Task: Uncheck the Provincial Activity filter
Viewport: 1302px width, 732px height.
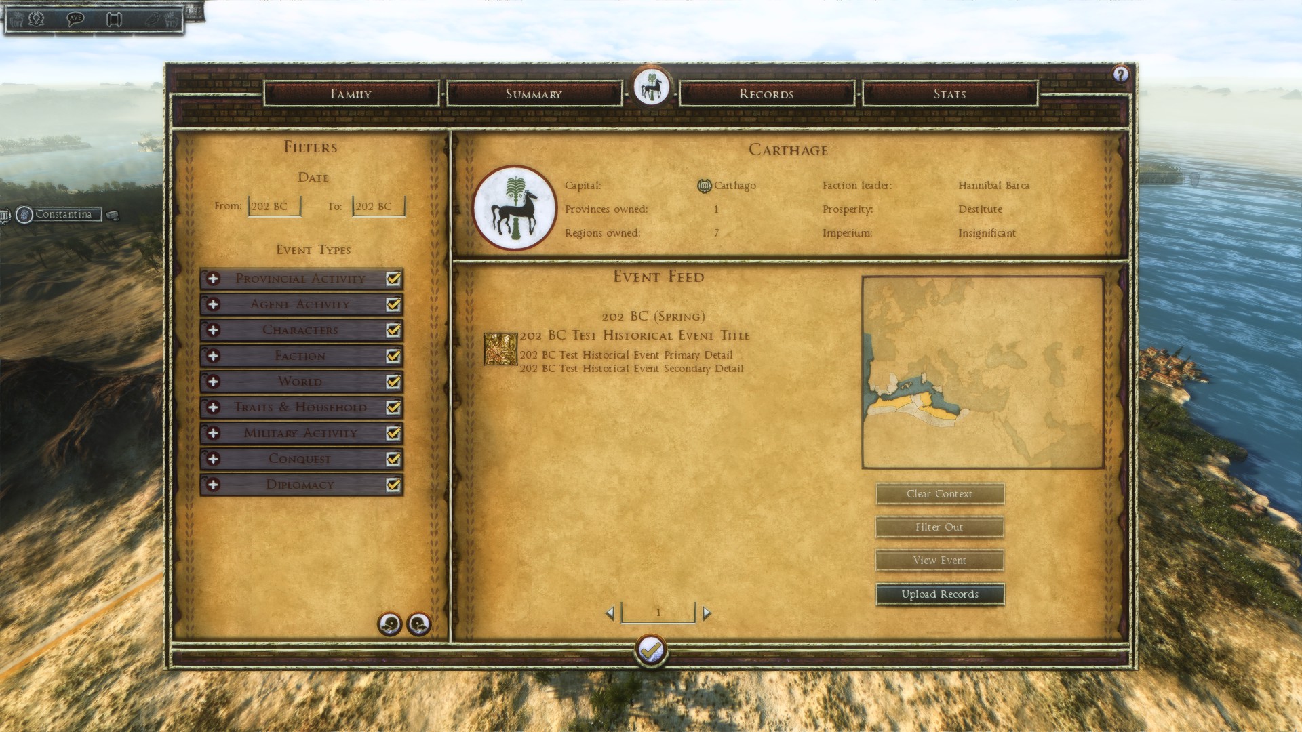Action: coord(393,279)
